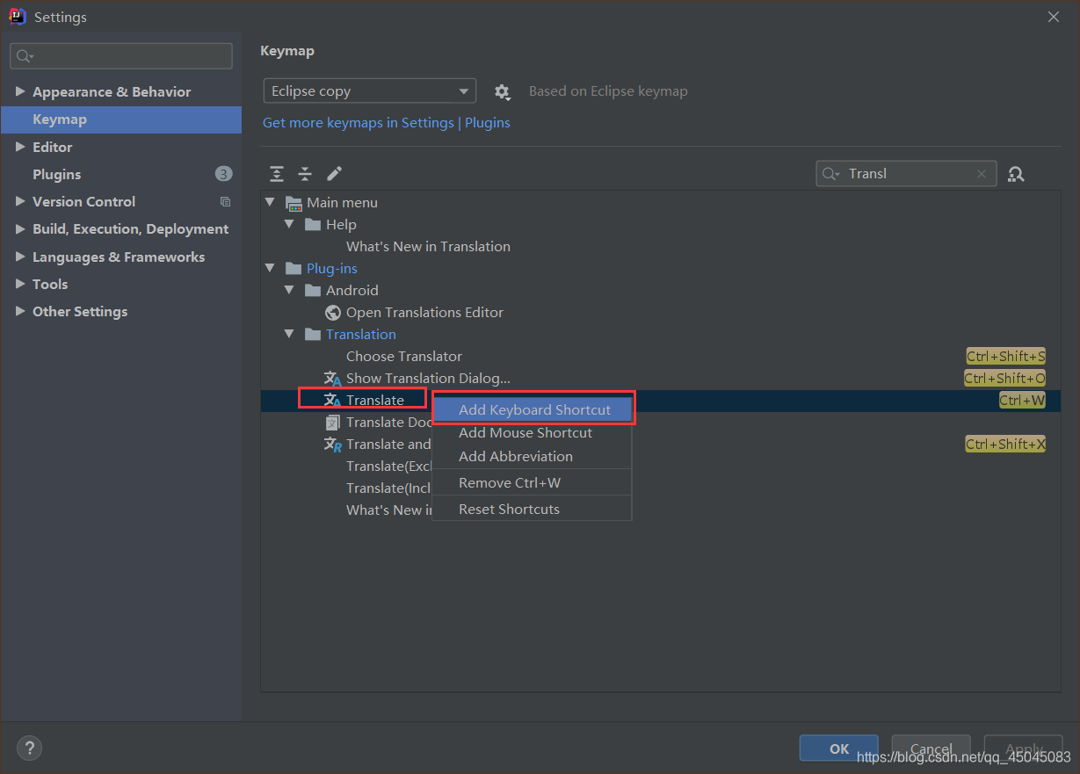Select What's New in Translation under Help
Viewport: 1080px width, 774px height.
pyautogui.click(x=661, y=247)
